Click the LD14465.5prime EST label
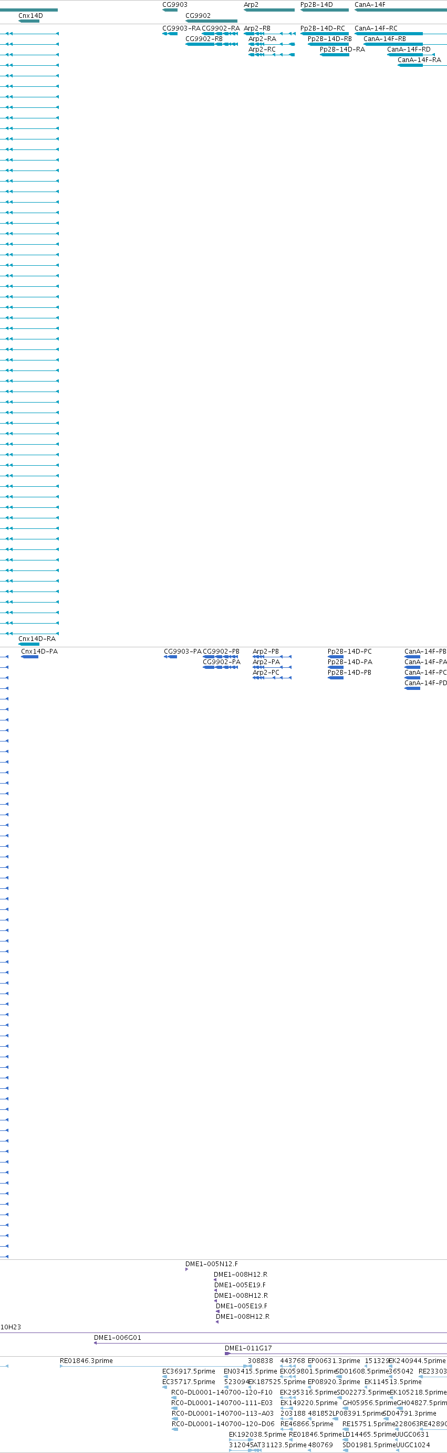Screen dimensions: 447x1453 (369, 1435)
